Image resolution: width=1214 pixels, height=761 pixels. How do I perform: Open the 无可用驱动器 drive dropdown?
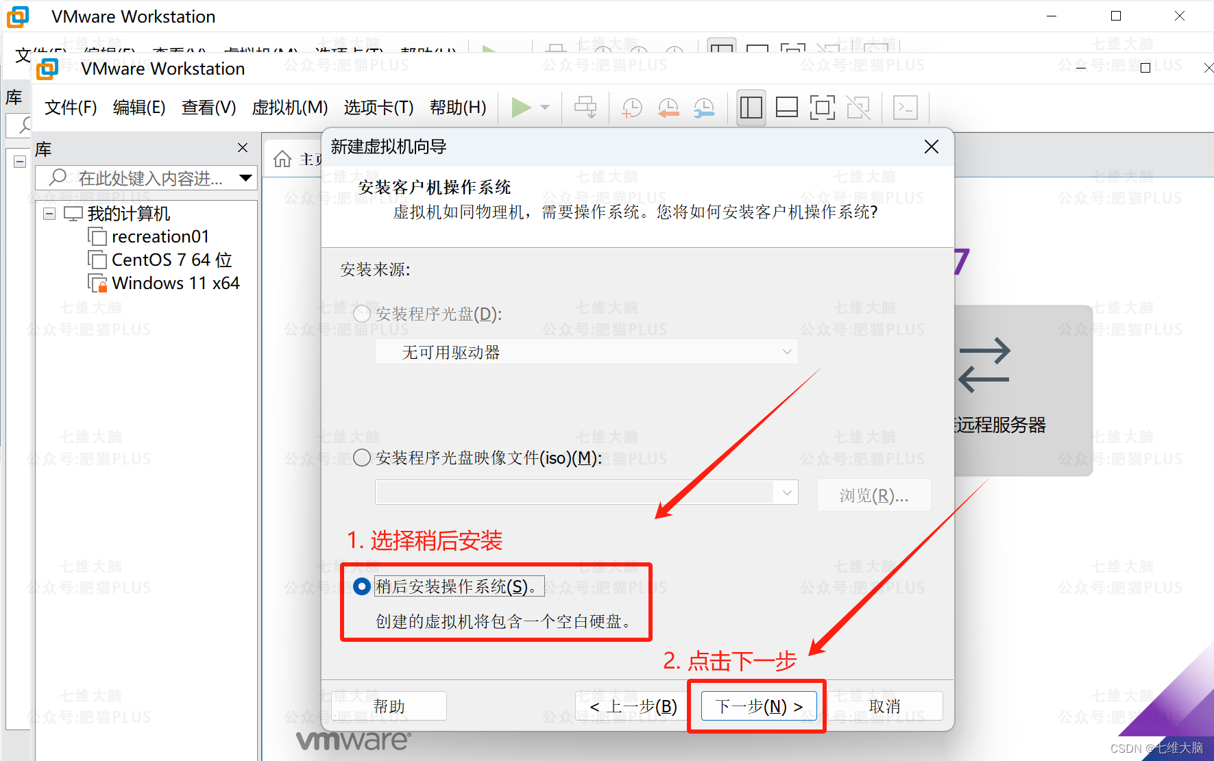(x=586, y=352)
